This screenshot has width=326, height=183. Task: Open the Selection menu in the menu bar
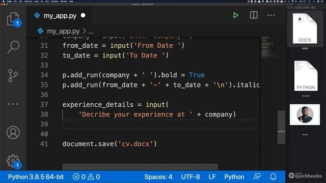[x=29, y=1]
